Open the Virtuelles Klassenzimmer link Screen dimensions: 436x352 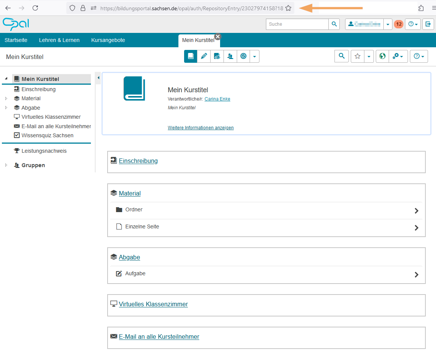point(153,304)
